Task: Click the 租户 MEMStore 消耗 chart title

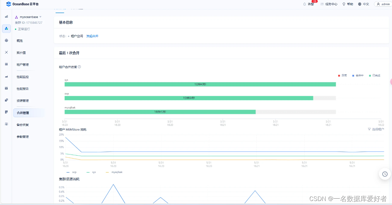Action: tap(73, 130)
